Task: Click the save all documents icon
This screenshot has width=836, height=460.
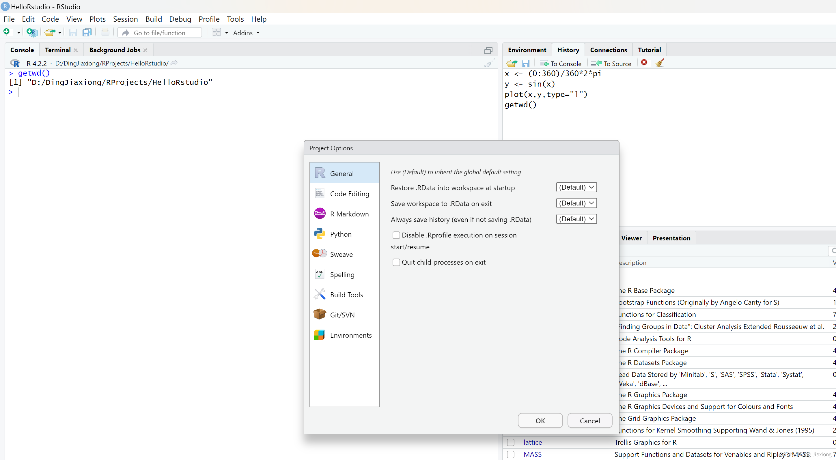Action: coord(87,32)
